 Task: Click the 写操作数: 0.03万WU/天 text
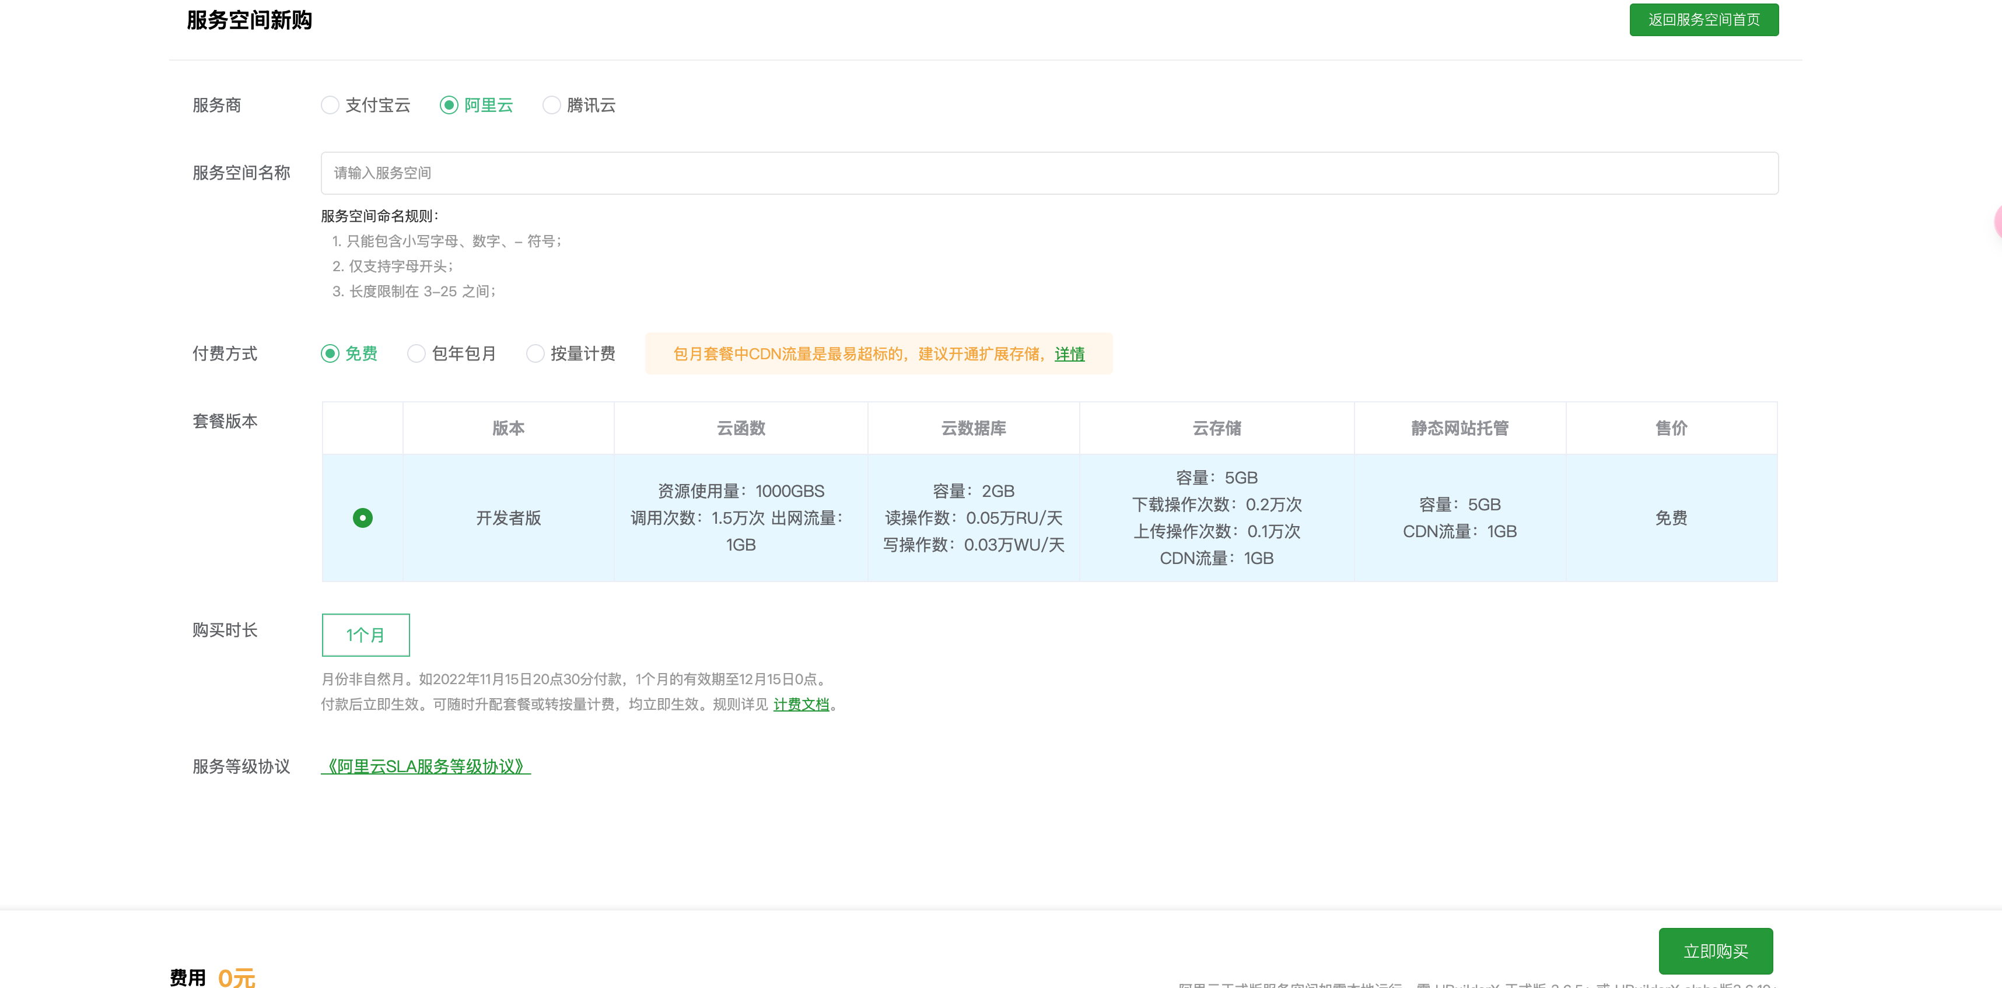click(x=973, y=544)
